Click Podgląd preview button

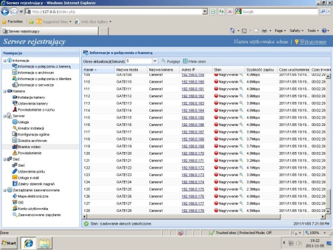pos(170,61)
